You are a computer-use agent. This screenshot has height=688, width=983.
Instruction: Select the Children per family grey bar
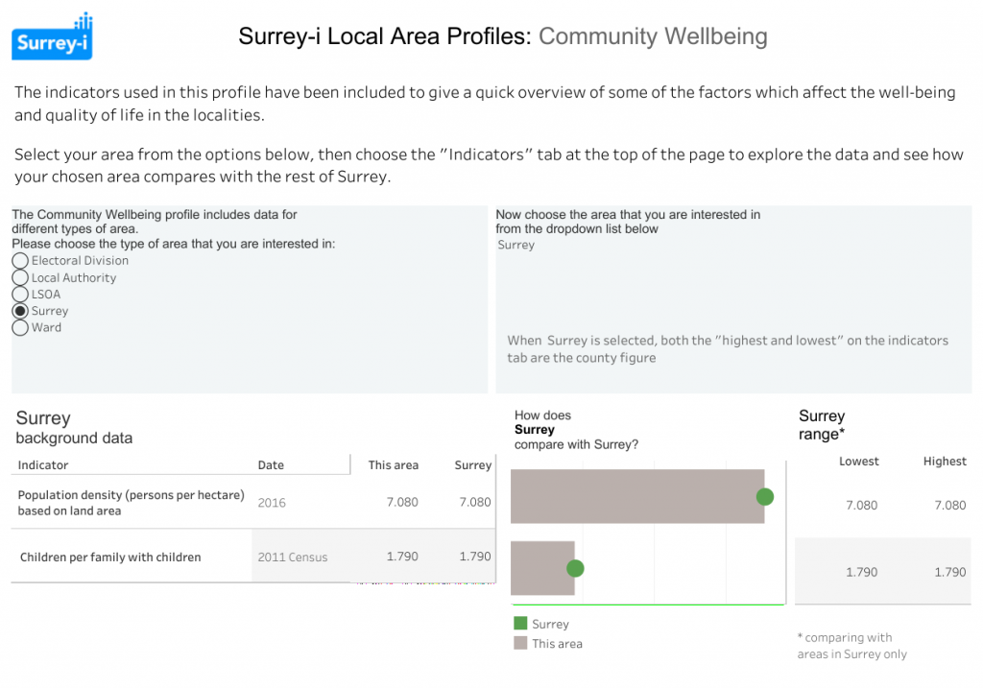pos(543,568)
